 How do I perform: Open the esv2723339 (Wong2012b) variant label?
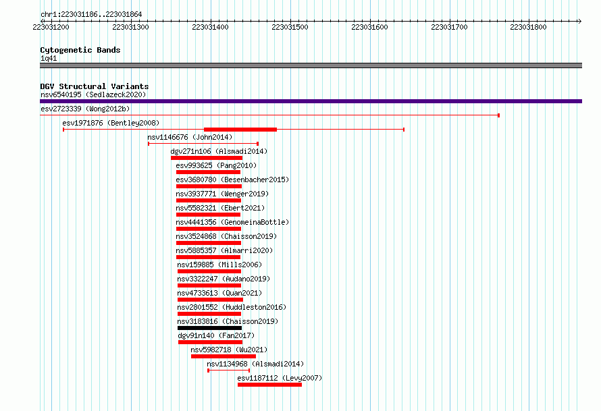click(x=85, y=109)
